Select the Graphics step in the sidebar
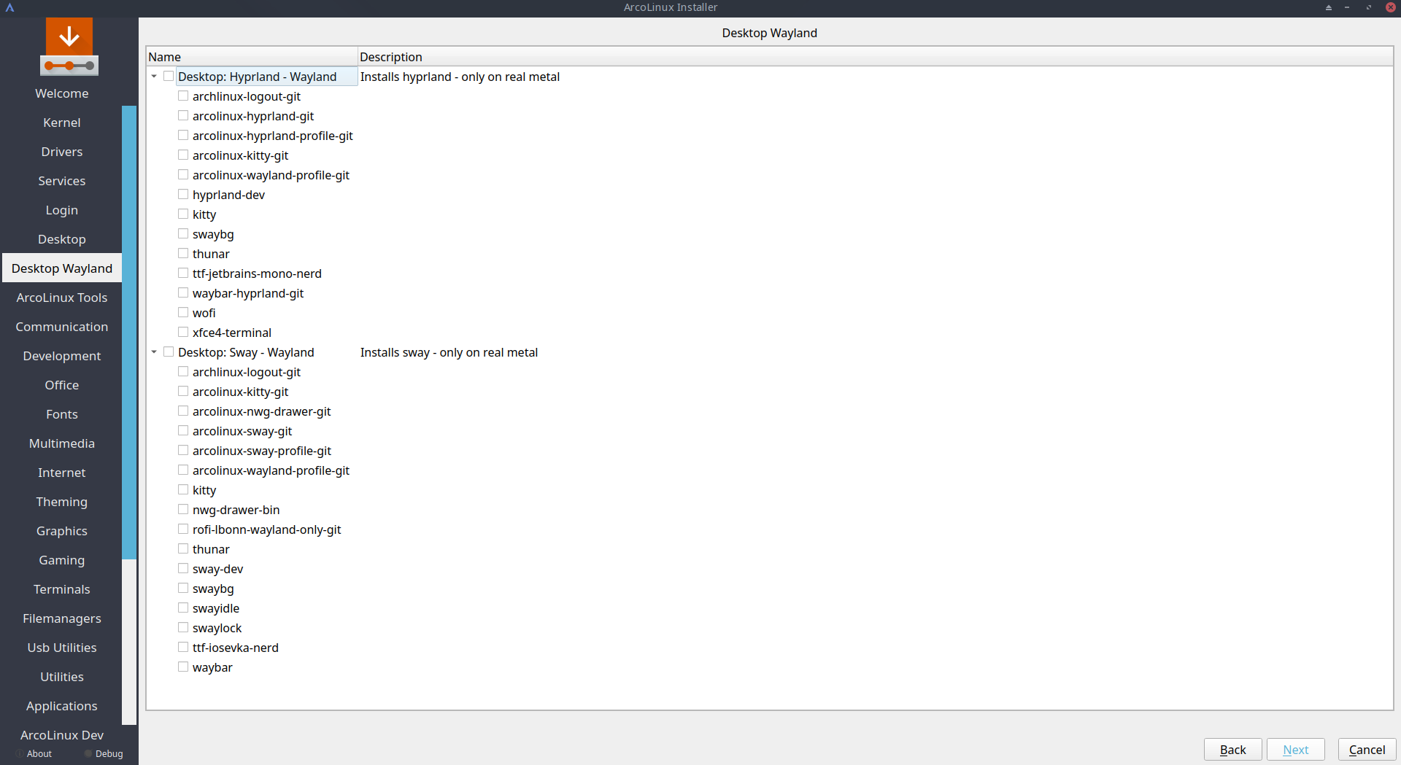Viewport: 1401px width, 765px height. coord(62,531)
